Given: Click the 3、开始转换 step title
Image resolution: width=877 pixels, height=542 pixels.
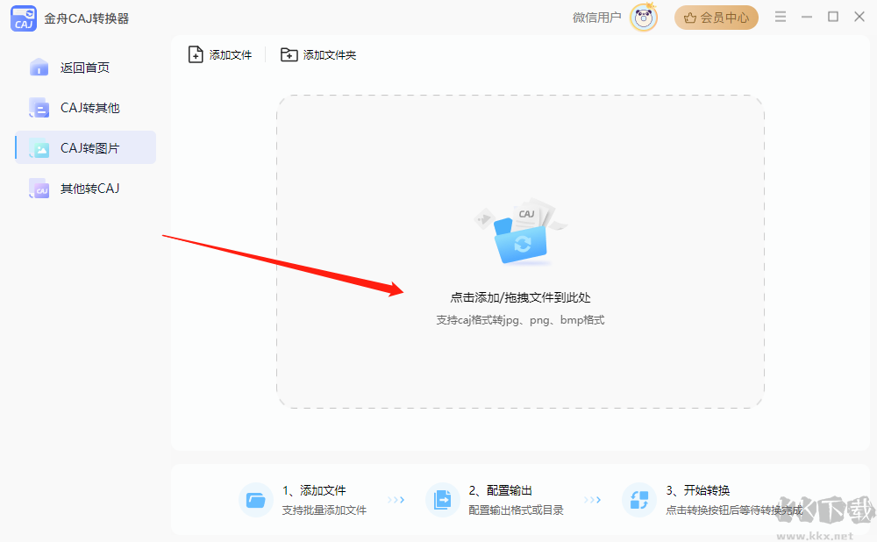Looking at the screenshot, I should (698, 490).
